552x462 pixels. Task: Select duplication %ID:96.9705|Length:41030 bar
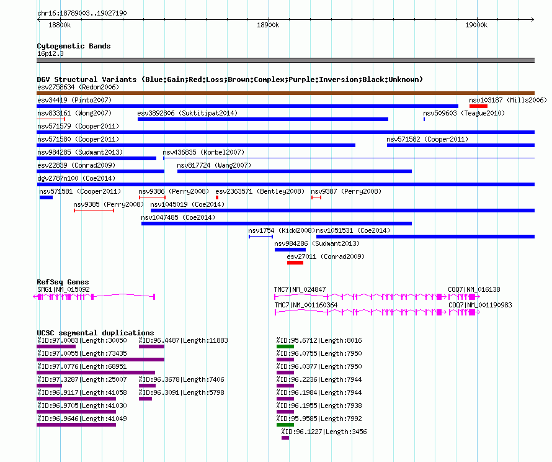pos(76,412)
